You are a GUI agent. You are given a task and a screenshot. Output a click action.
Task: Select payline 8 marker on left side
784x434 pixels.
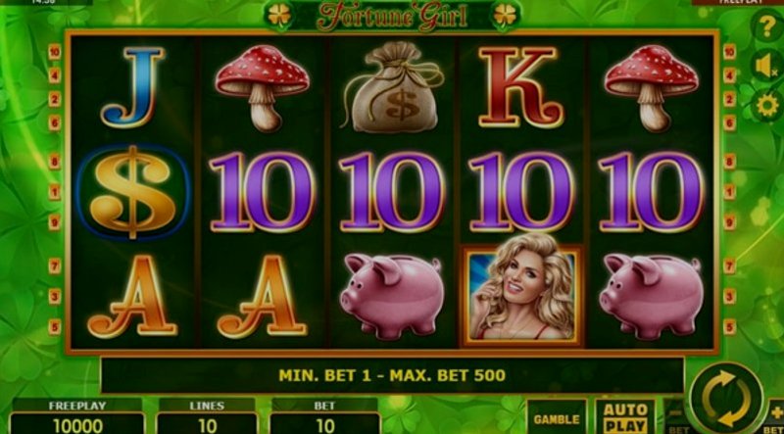pyautogui.click(x=55, y=162)
